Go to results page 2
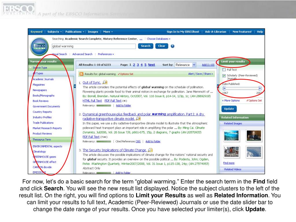The image size is (296, 222). point(134,65)
